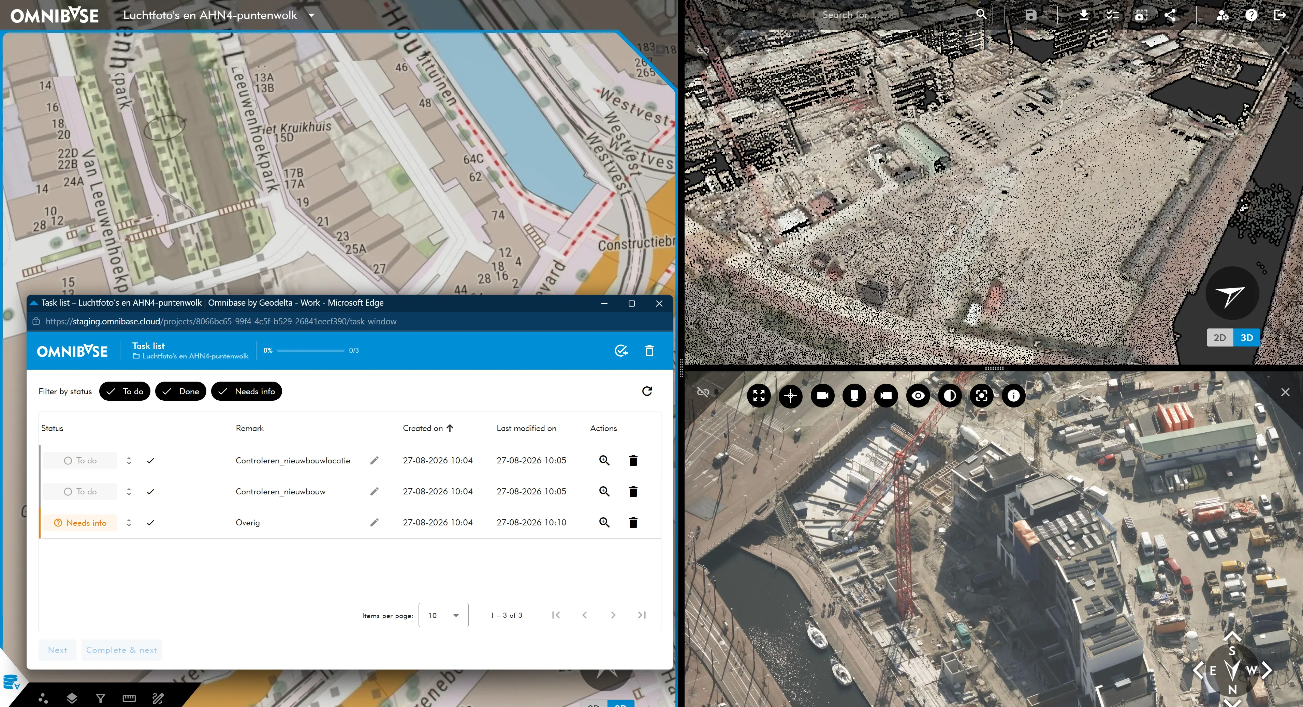Screen dimensions: 1303x707
Task: Refresh the task list
Action: 647,391
